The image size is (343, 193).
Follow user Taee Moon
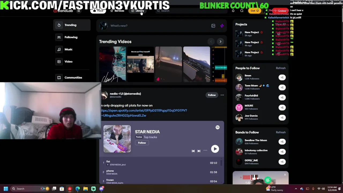point(282,87)
